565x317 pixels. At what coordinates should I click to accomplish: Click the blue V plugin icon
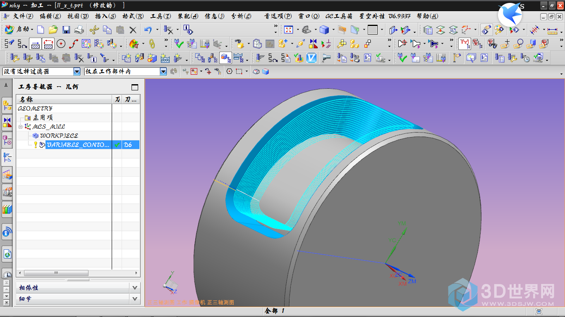311,58
